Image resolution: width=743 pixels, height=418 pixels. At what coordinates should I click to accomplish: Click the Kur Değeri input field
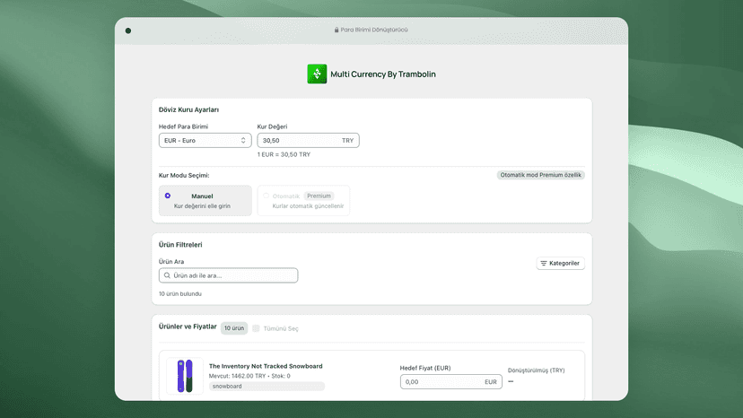308,140
